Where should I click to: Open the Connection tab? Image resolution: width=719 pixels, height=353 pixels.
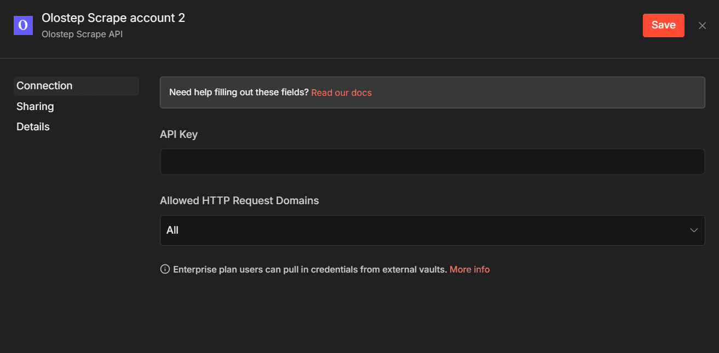point(76,86)
